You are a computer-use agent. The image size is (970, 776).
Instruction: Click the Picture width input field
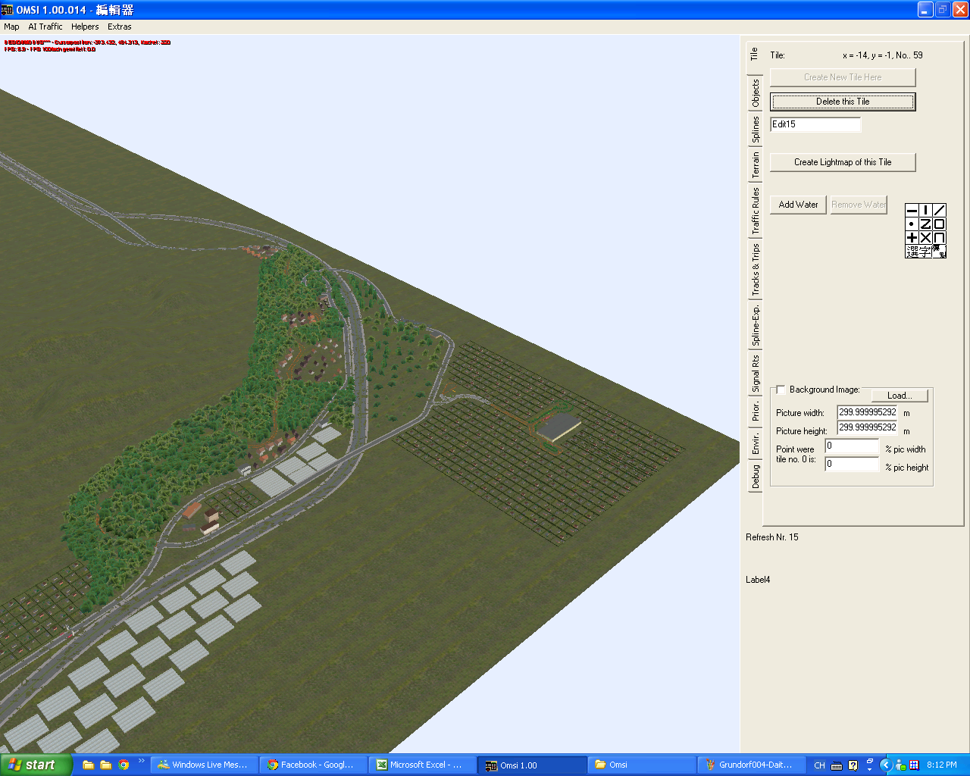click(867, 412)
